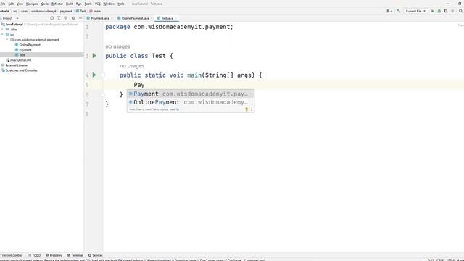Click 'main' breadcrumb in navigation bar
Image resolution: width=464 pixels, height=261 pixels.
pos(95,11)
